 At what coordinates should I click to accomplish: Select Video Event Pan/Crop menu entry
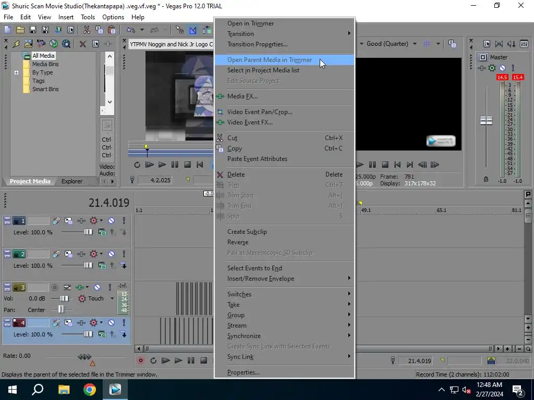pos(284,112)
